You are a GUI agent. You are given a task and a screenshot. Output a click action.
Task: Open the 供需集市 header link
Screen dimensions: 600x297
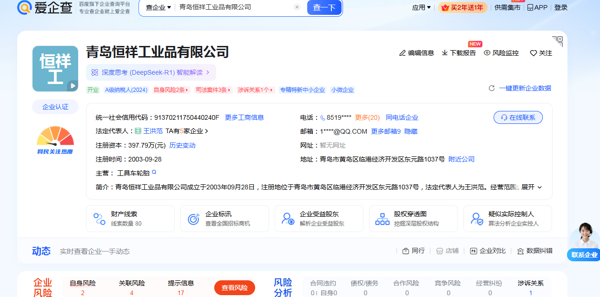coord(508,7)
